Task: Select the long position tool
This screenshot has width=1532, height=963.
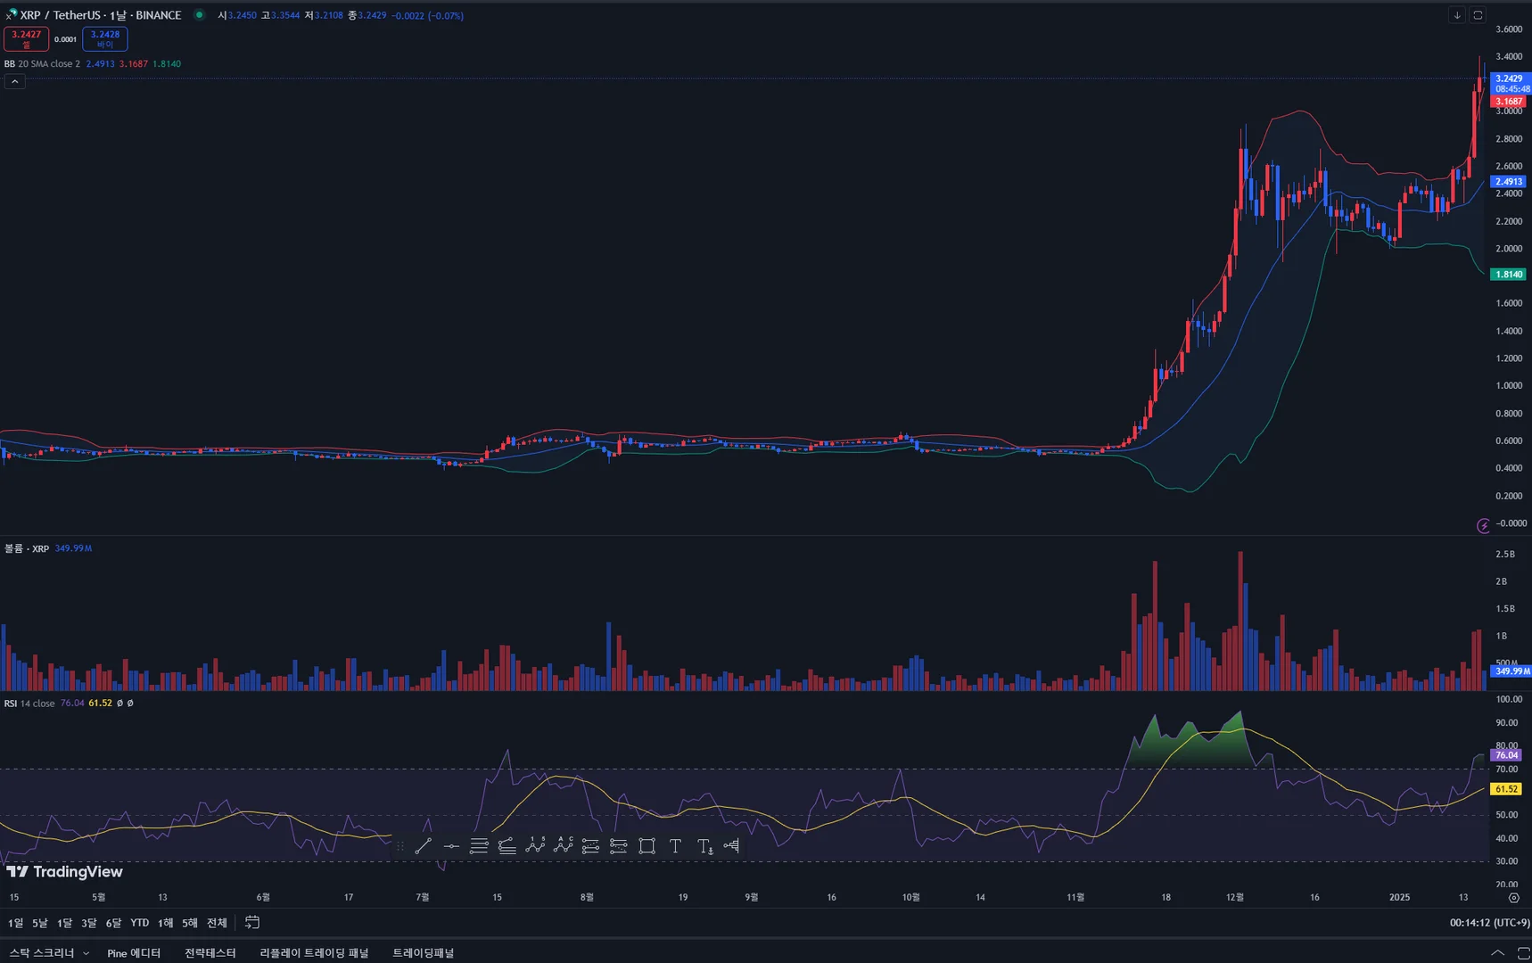Action: pyautogui.click(x=590, y=846)
